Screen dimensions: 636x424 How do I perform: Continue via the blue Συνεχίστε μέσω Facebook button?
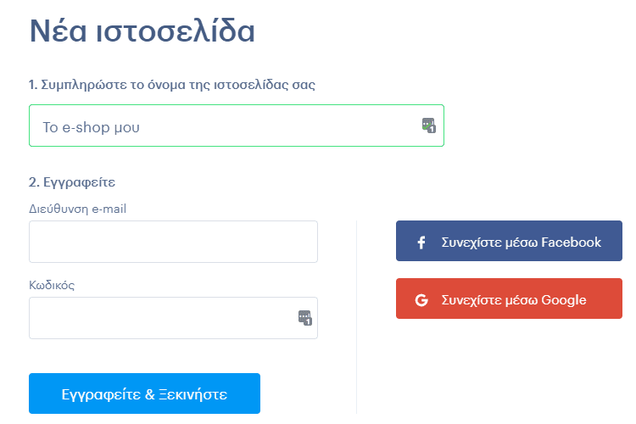click(x=509, y=241)
